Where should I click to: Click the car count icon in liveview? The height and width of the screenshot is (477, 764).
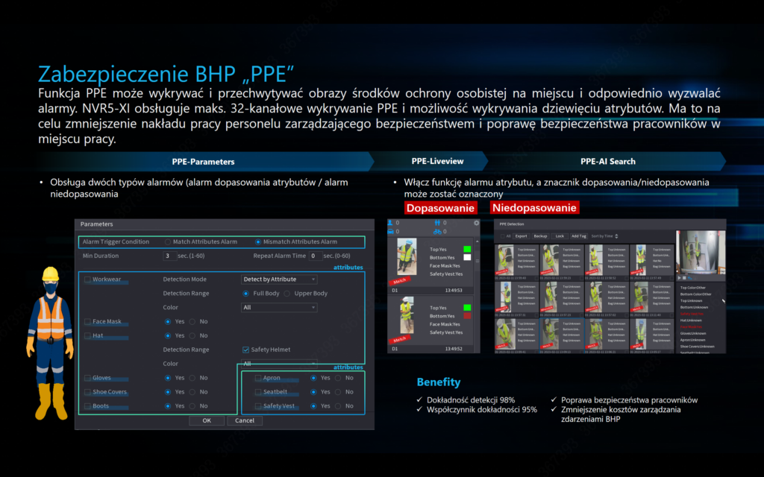(392, 232)
